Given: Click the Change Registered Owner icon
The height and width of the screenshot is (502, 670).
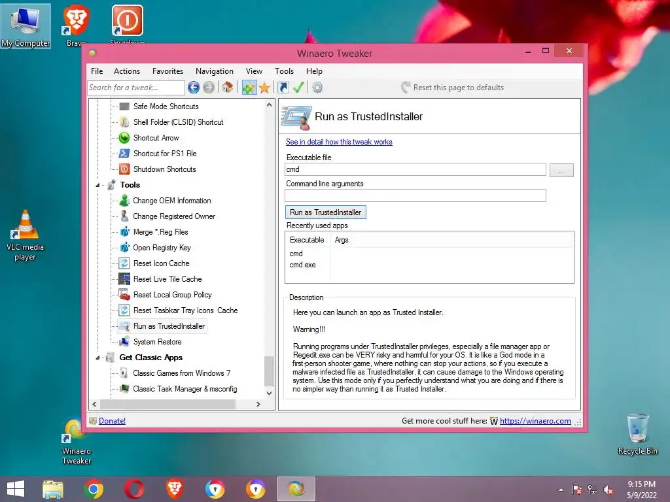Looking at the screenshot, I should tap(124, 216).
